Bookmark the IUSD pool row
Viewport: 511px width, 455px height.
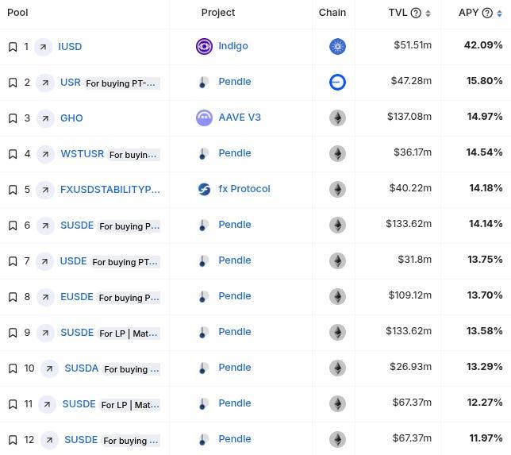(x=13, y=47)
